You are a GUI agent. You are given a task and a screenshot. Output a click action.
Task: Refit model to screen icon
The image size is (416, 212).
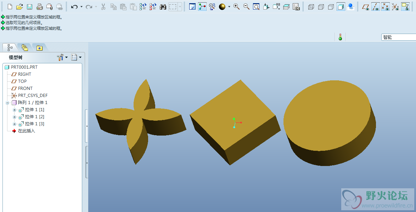[256, 7]
